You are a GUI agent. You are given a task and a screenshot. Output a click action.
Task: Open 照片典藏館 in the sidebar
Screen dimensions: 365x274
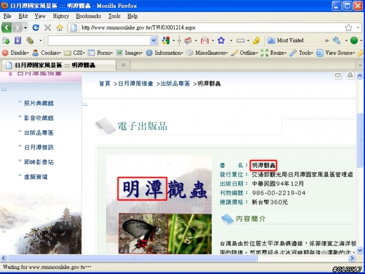point(39,103)
